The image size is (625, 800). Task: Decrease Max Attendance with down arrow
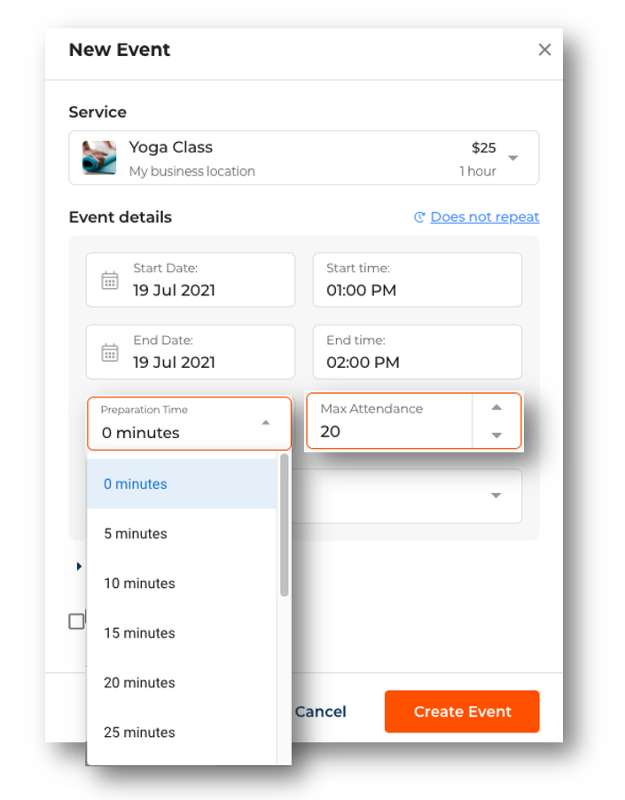(x=496, y=435)
